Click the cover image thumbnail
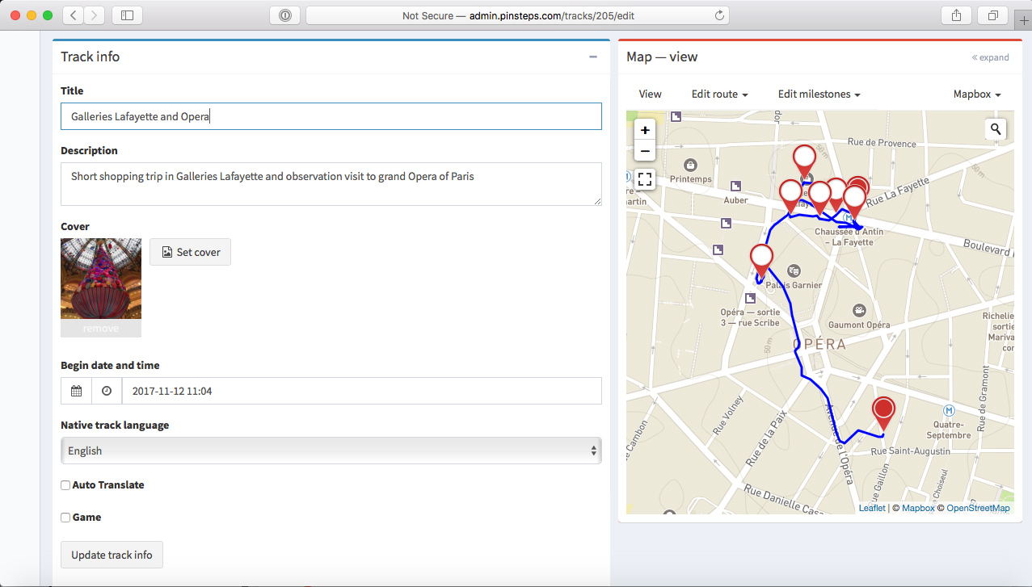Screen dimensions: 1032x587 [101, 279]
